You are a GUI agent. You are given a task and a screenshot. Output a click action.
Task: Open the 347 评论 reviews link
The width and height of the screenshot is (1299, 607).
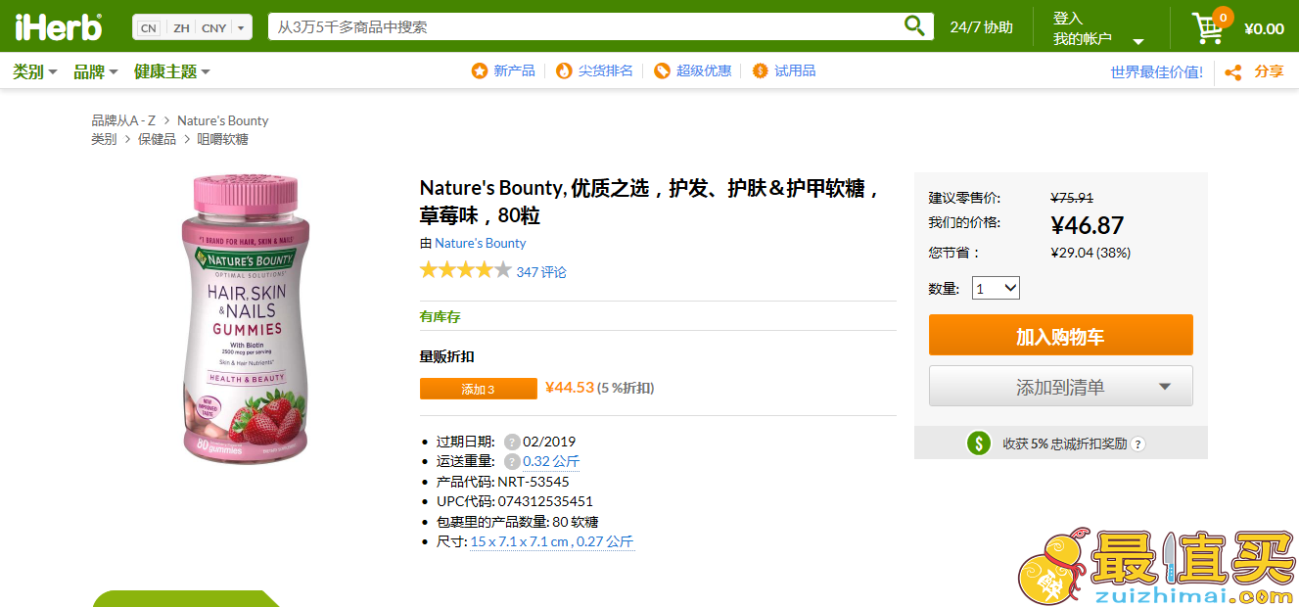coord(541,272)
